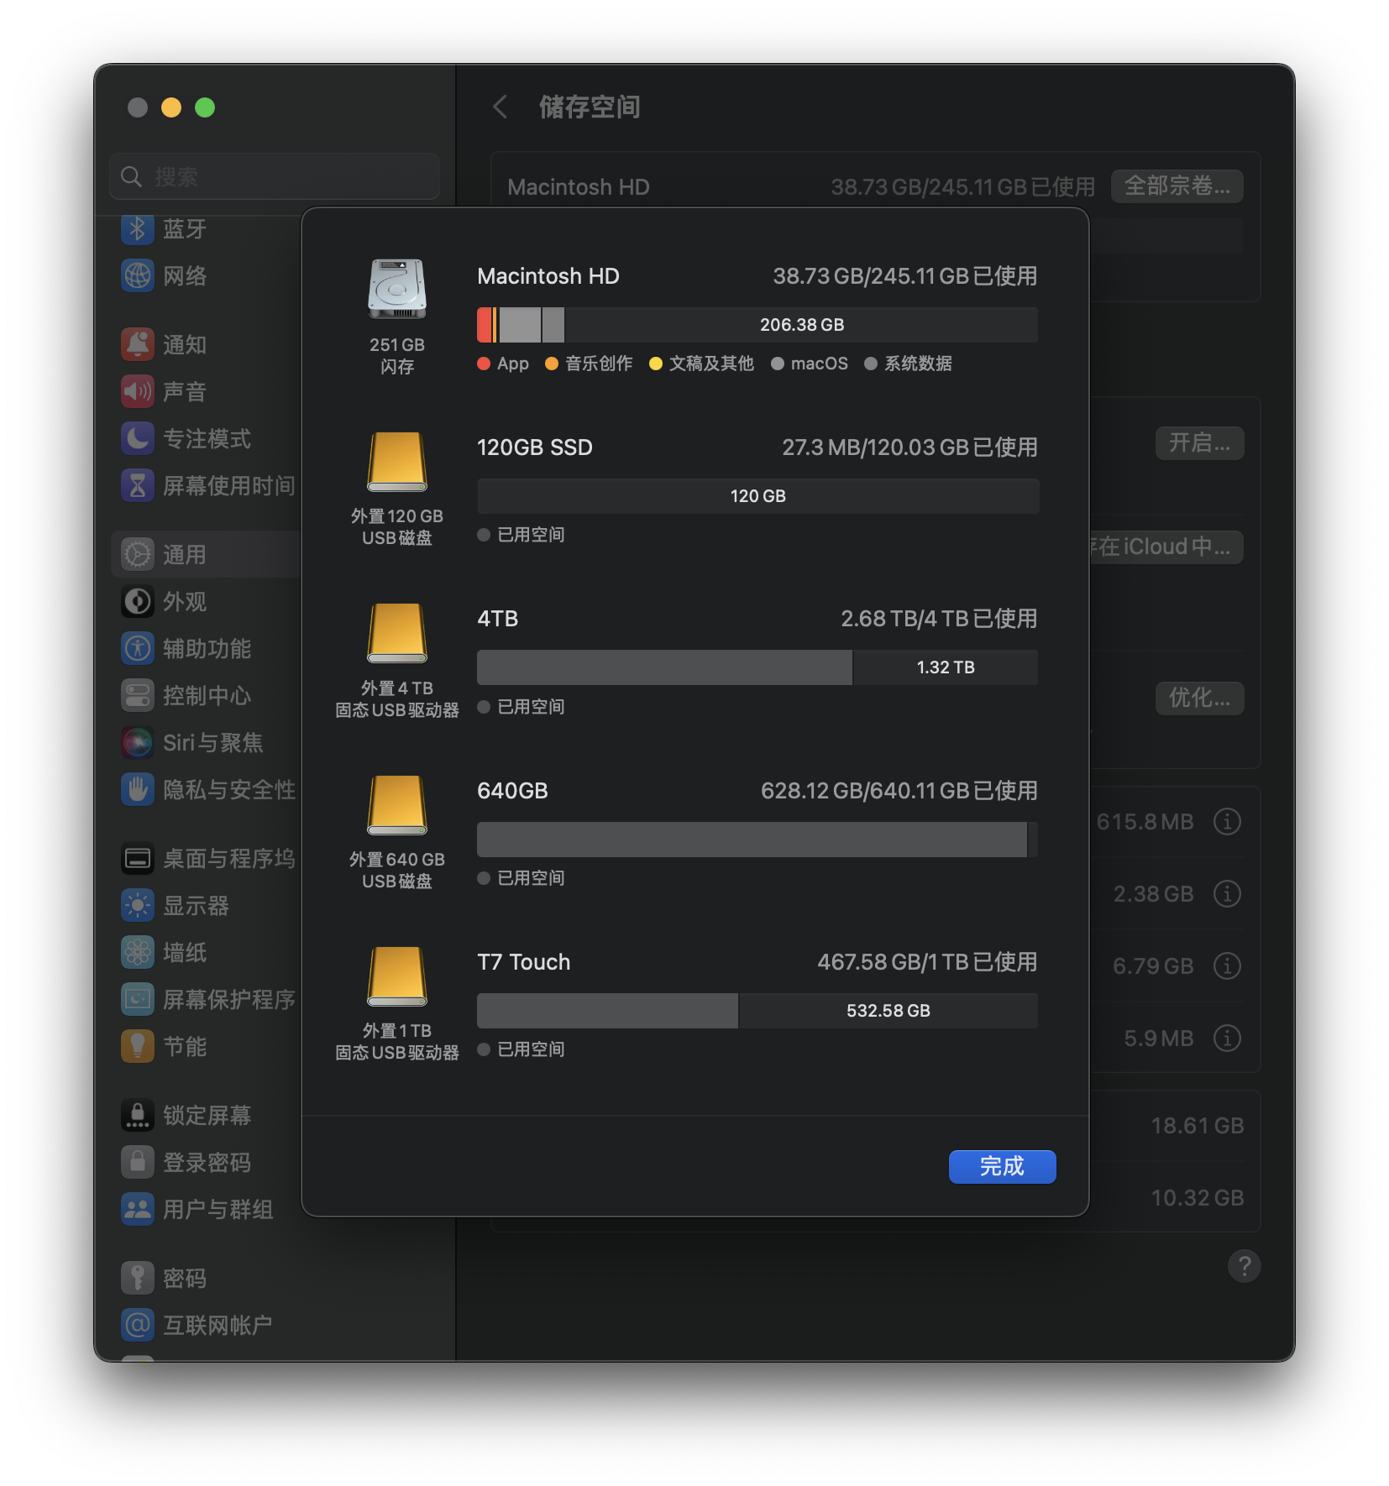This screenshot has height=1486, width=1389.
Task: Expand the info icon next to 615.8 MB
Action: 1227,822
